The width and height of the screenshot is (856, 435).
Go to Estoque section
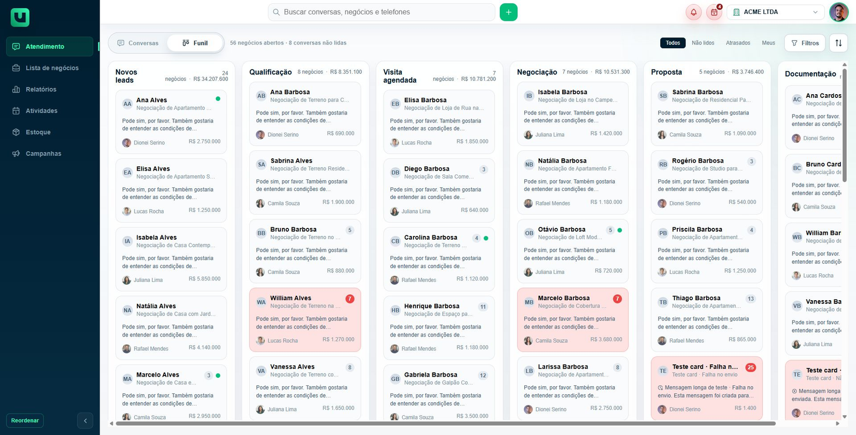click(50, 132)
